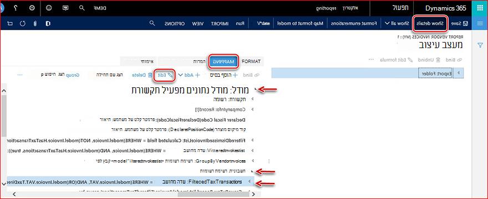
Task: Click the smiley feedback icon
Action: [x=49, y=8]
